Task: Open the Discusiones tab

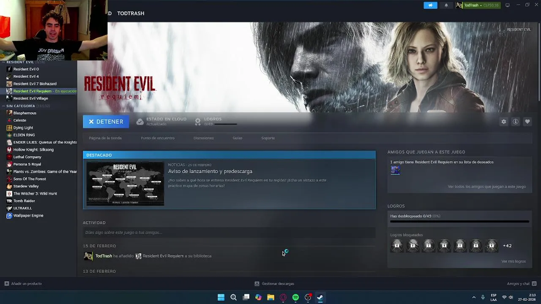Action: pyautogui.click(x=204, y=138)
